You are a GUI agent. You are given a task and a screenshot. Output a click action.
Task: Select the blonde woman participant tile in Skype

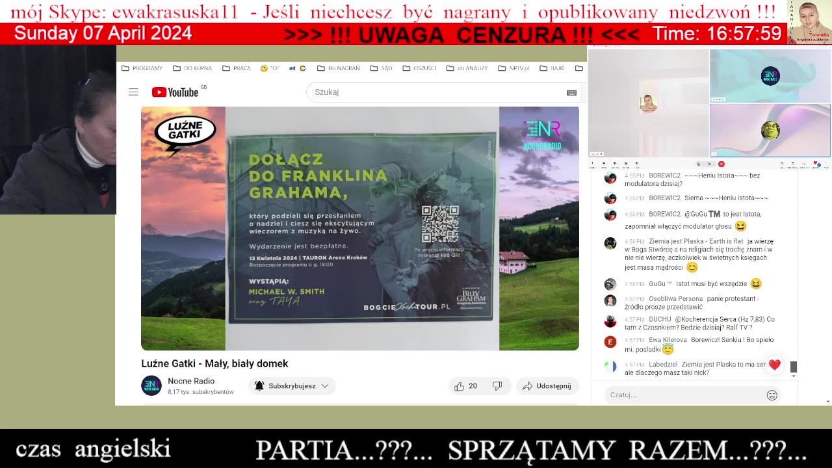pyautogui.click(x=648, y=103)
